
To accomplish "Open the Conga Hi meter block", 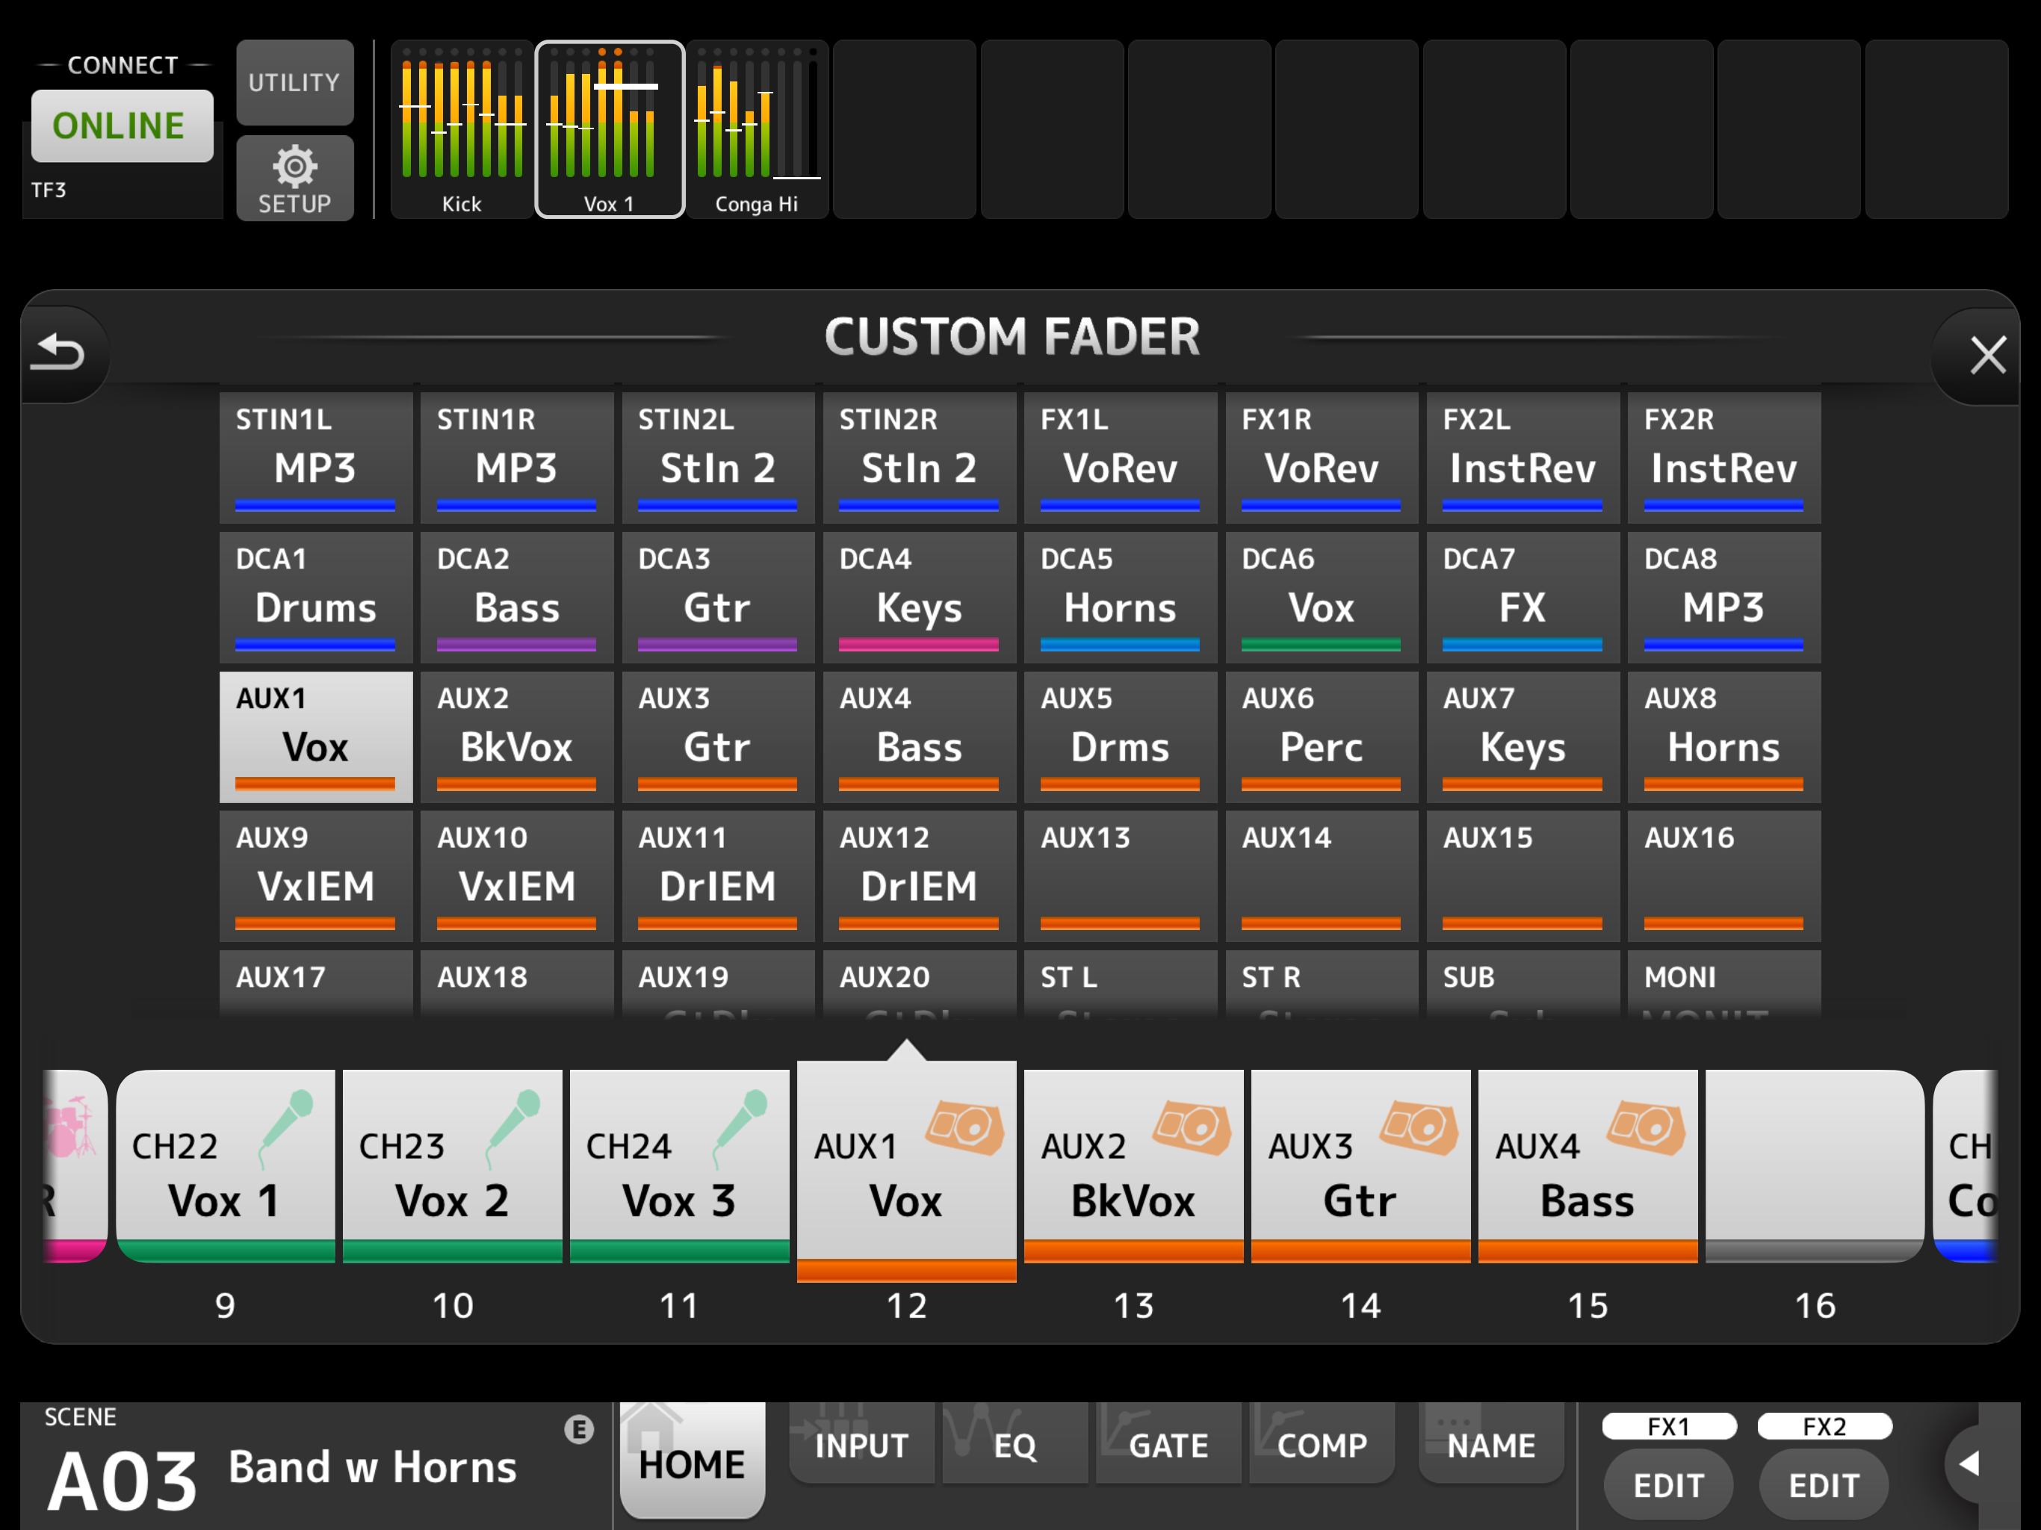I will point(757,128).
